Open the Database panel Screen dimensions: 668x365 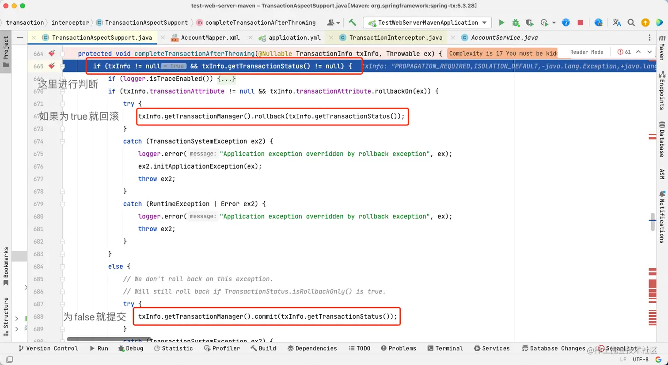coord(661,139)
